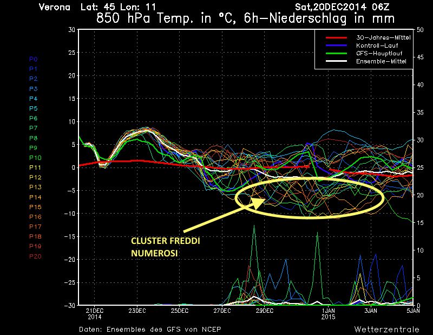Click the 0 temperature axis label

pos(73,168)
